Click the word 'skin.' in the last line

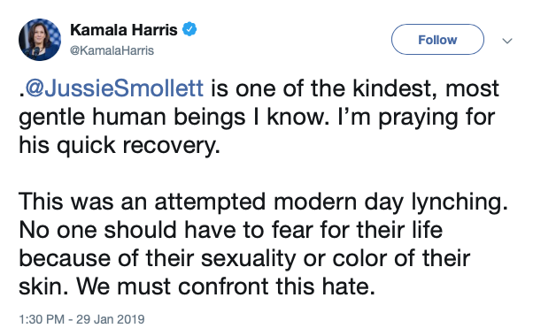pos(43,286)
